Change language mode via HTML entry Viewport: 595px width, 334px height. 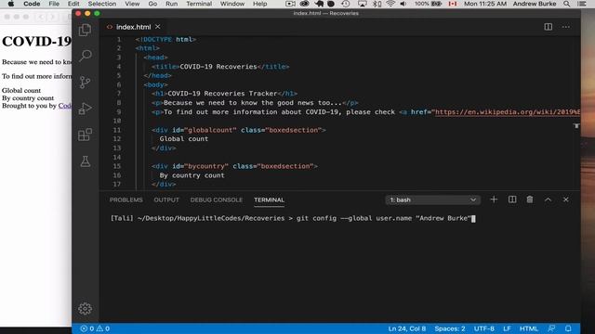point(529,328)
